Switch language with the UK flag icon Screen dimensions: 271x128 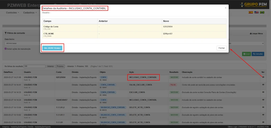point(256,12)
